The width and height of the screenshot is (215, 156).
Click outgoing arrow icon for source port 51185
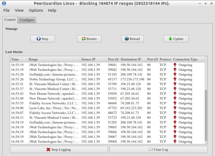click(175, 74)
